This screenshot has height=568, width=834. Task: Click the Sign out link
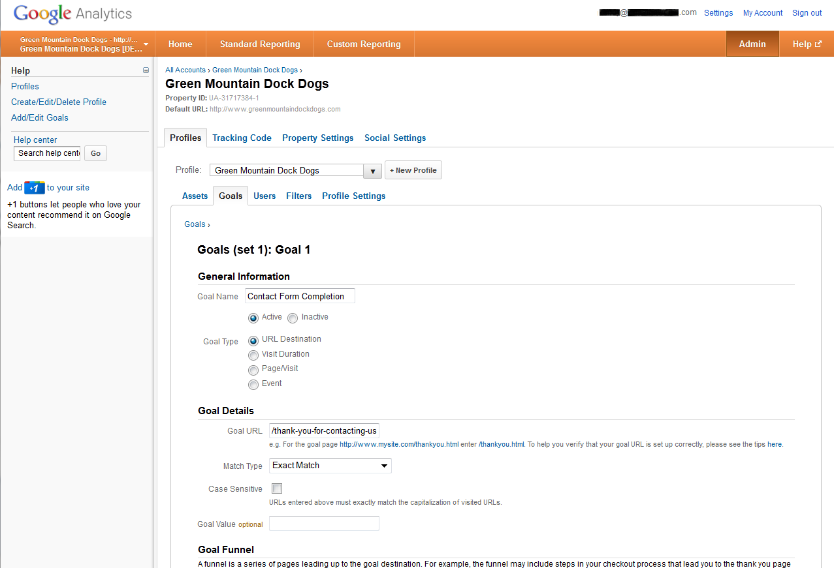click(x=807, y=13)
